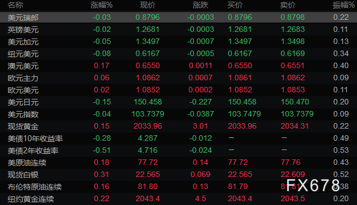Select the 美元瑞郎 row
The width and height of the screenshot is (357, 205).
click(x=178, y=17)
